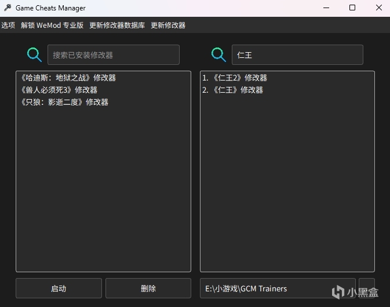390x307 pixels.
Task: Open 解锁 WeMod 专业版 menu
Action: [x=52, y=25]
